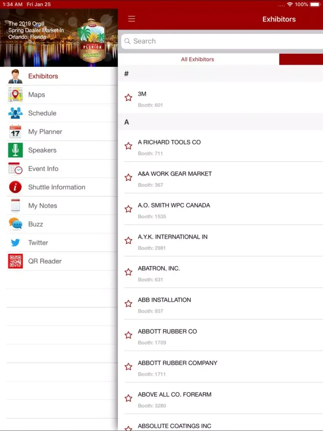Tap the battery indicator icon
Screen dimensions: 323x431
click(315, 4)
